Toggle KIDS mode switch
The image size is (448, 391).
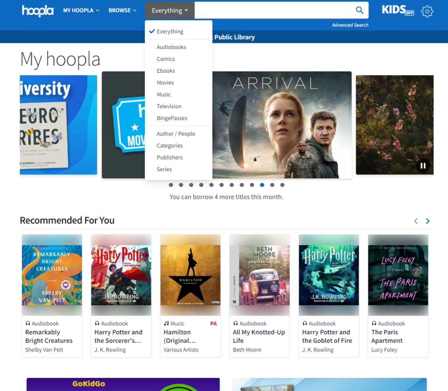click(x=398, y=11)
